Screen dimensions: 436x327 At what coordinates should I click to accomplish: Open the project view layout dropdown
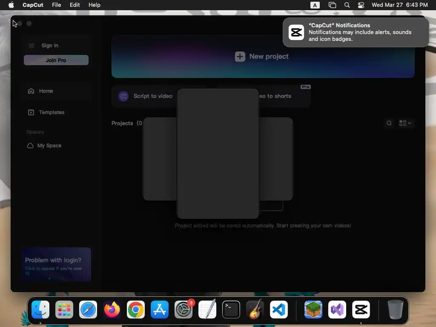405,123
